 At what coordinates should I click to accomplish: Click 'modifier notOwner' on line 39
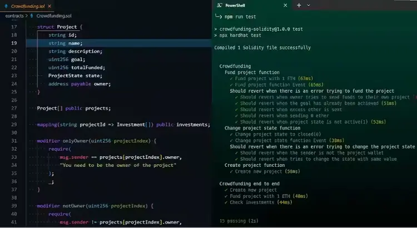(62, 206)
